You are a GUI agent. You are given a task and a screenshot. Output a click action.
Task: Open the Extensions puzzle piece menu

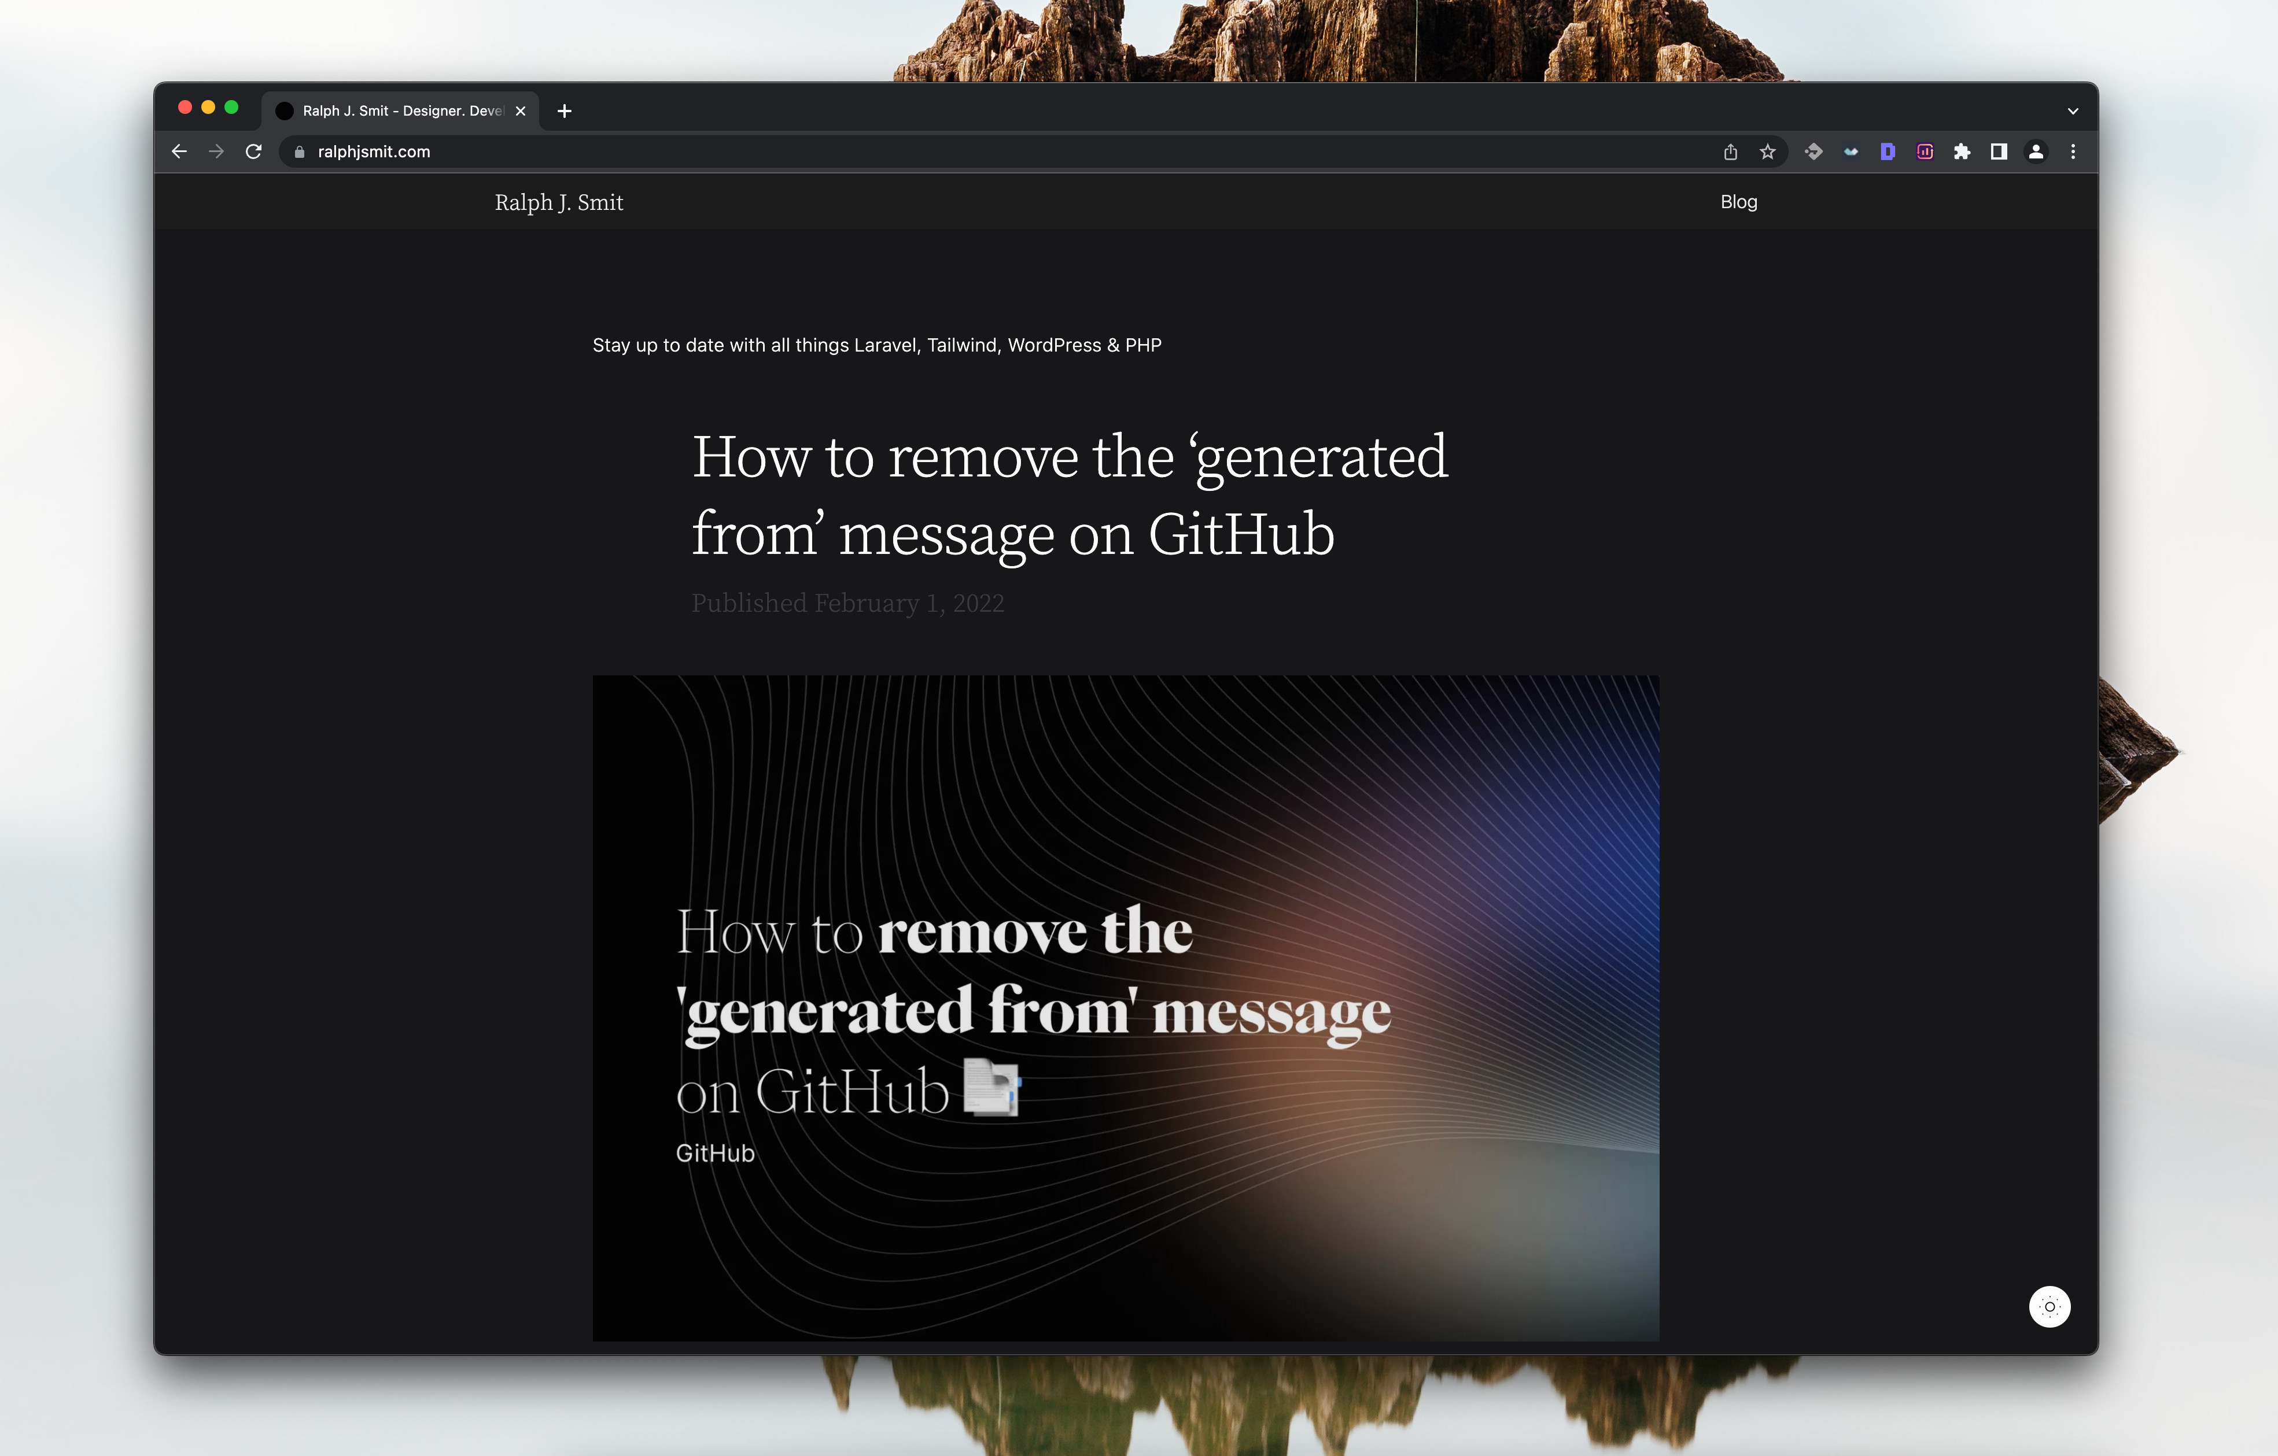click(1962, 152)
